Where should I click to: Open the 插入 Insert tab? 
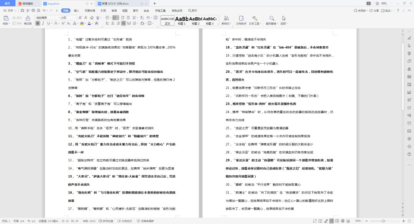pyautogui.click(x=76, y=11)
